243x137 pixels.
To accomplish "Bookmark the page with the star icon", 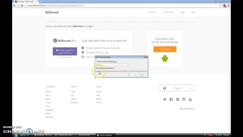I will tap(220, 6).
